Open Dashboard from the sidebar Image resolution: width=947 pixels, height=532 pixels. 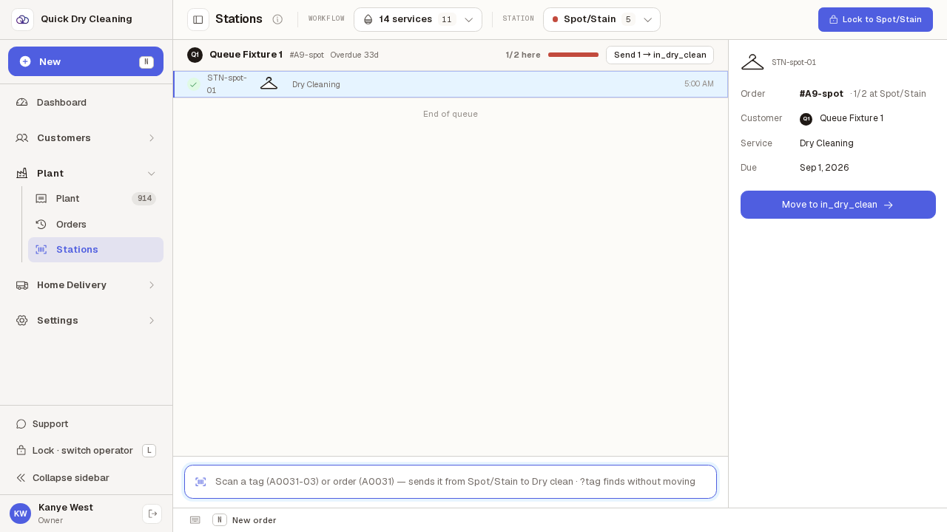point(87,102)
